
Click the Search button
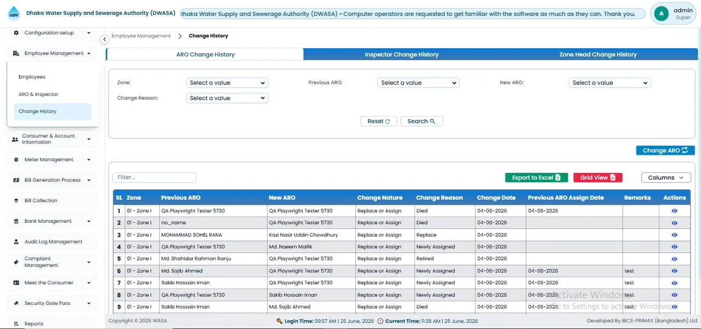(422, 121)
